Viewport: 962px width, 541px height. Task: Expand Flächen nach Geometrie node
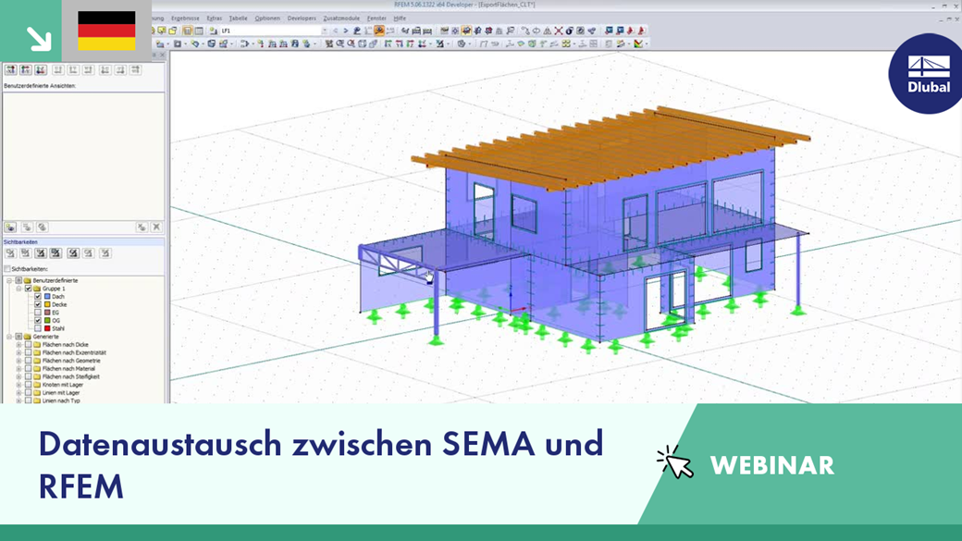coord(19,361)
